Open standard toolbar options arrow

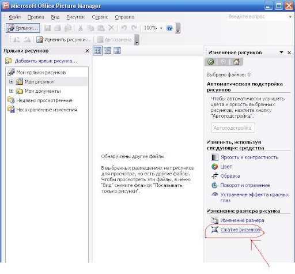178,28
